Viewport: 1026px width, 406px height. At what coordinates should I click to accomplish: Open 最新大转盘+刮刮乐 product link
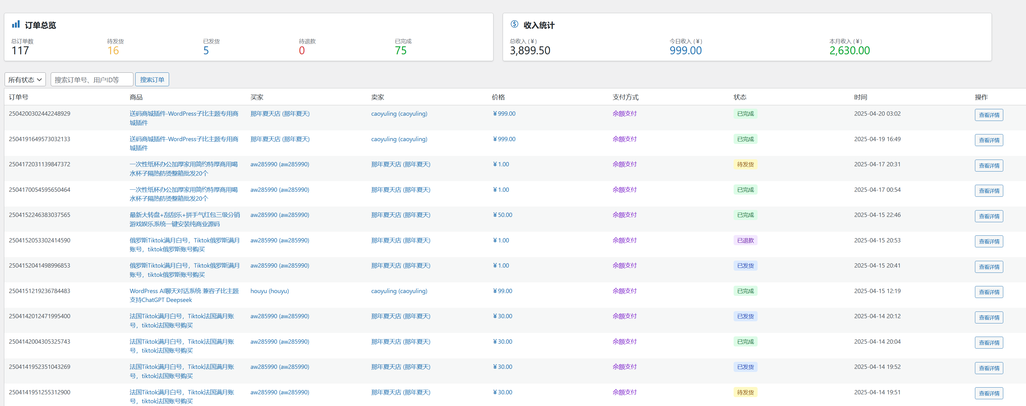[x=185, y=219]
